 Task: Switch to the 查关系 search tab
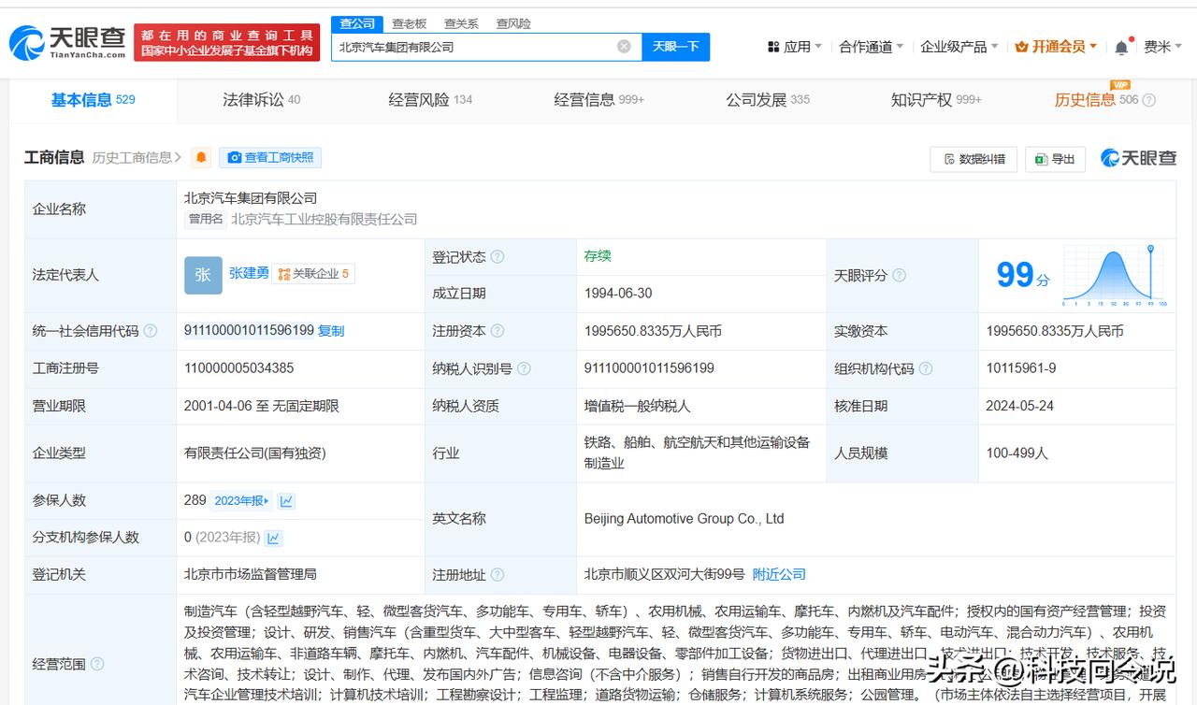(x=461, y=23)
